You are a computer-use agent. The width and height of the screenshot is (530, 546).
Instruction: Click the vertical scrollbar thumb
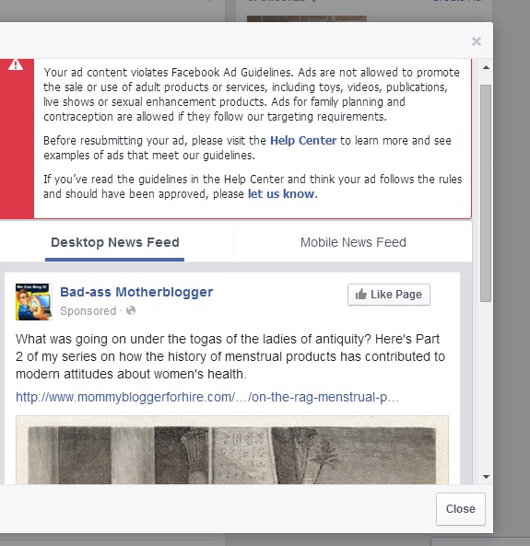click(x=486, y=193)
